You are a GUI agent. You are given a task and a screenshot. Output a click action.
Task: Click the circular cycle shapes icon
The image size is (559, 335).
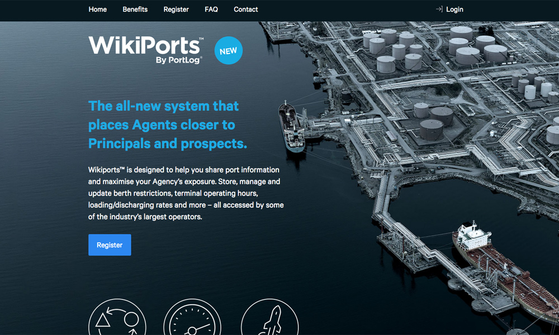117,317
